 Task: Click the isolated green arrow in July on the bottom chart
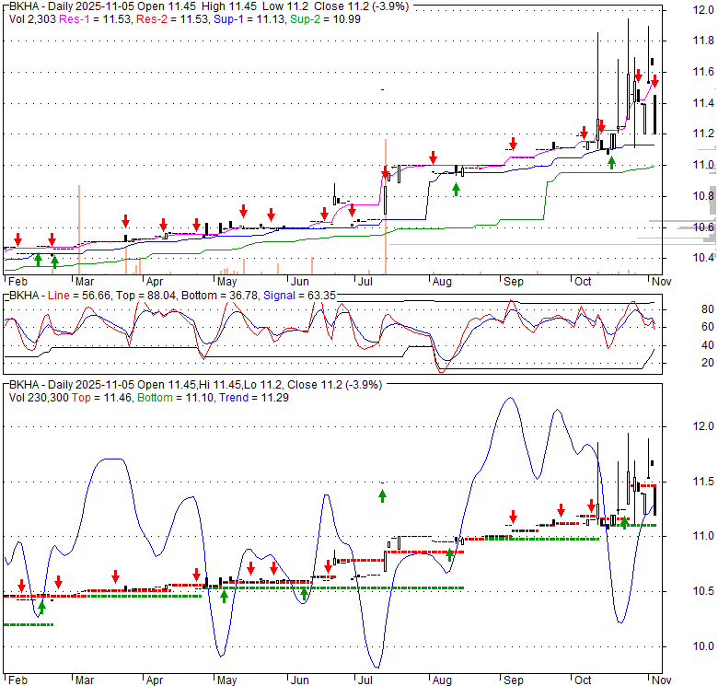click(x=382, y=495)
